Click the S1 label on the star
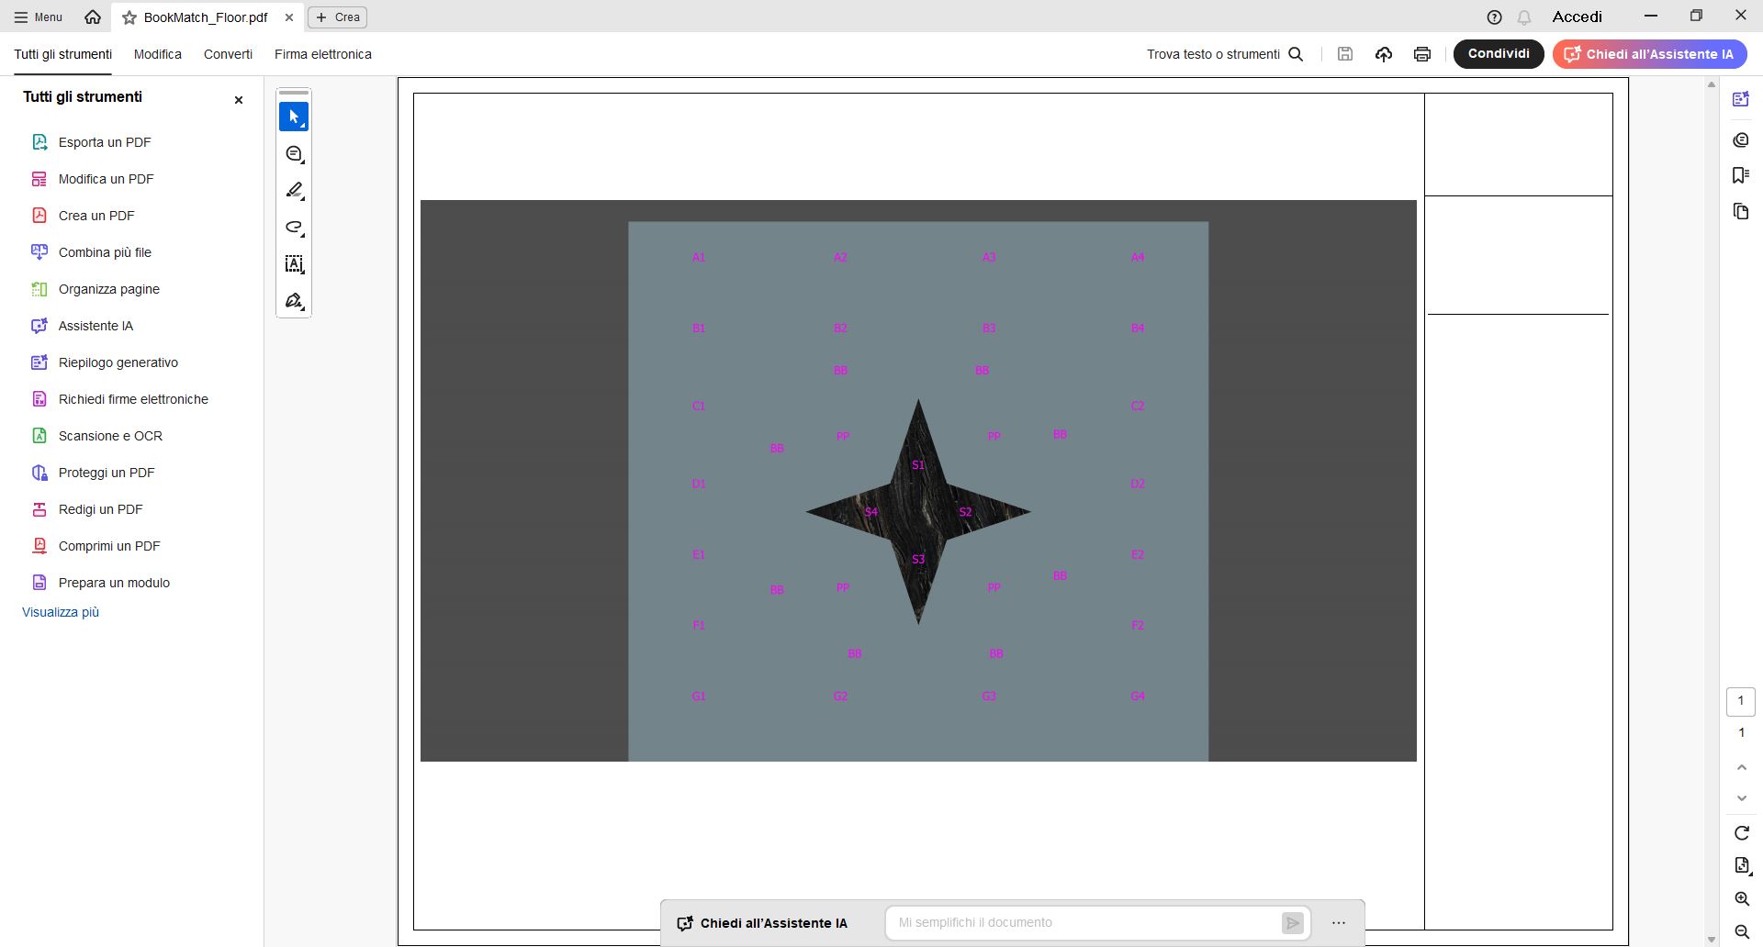Image resolution: width=1763 pixels, height=947 pixels. [x=918, y=465]
